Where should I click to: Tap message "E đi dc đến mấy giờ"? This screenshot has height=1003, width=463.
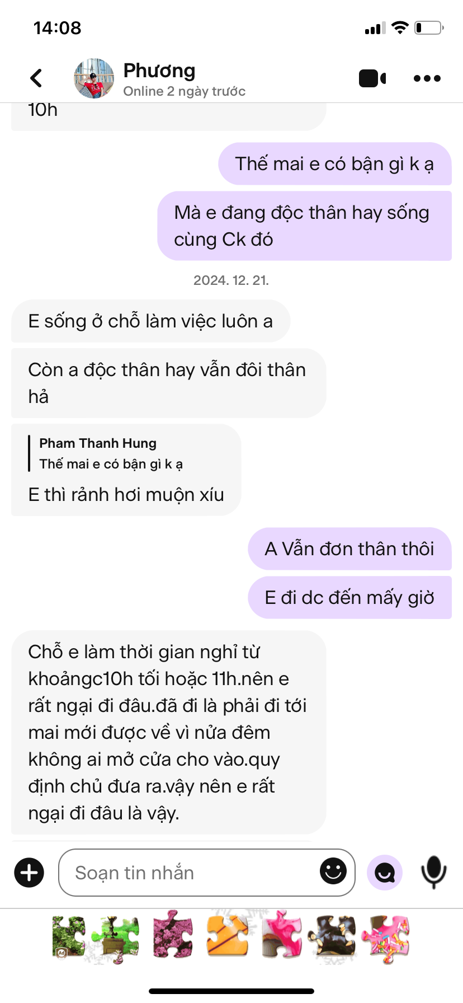[349, 597]
